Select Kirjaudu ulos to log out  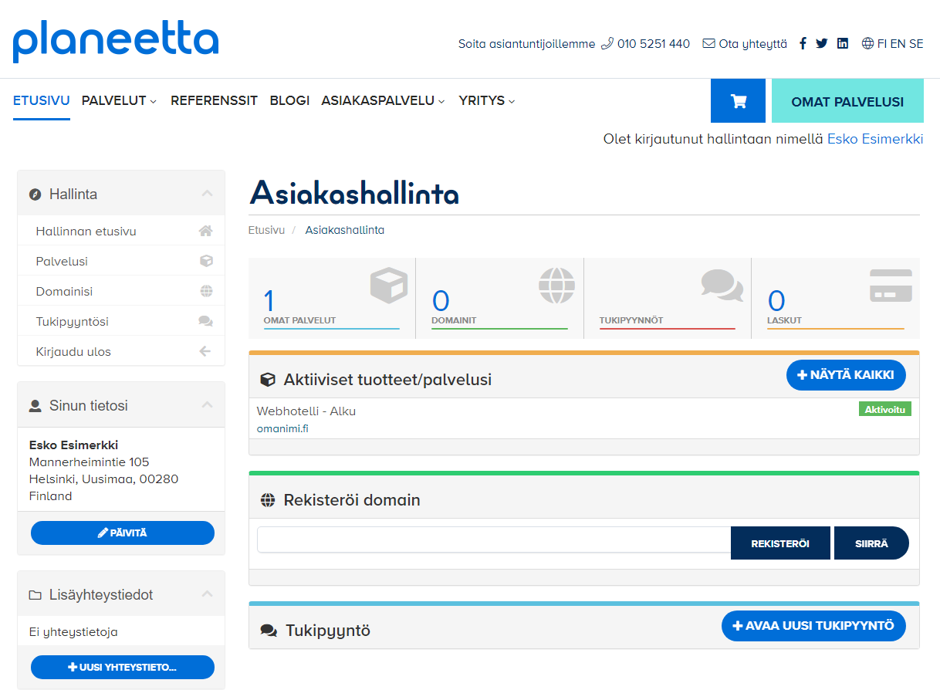click(x=121, y=351)
